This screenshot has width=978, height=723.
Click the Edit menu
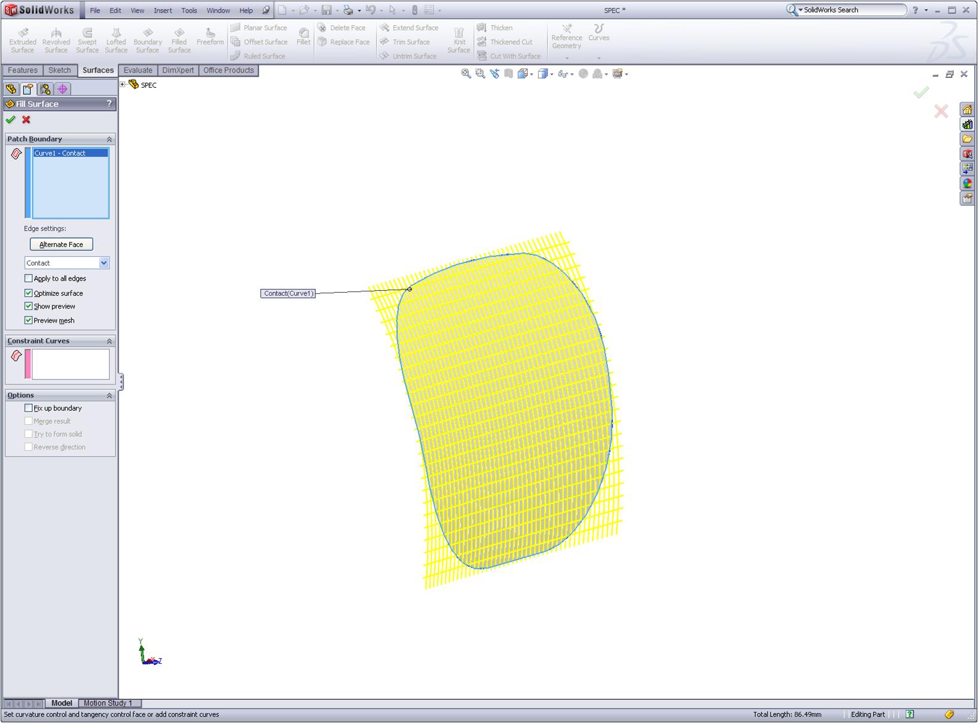[115, 10]
